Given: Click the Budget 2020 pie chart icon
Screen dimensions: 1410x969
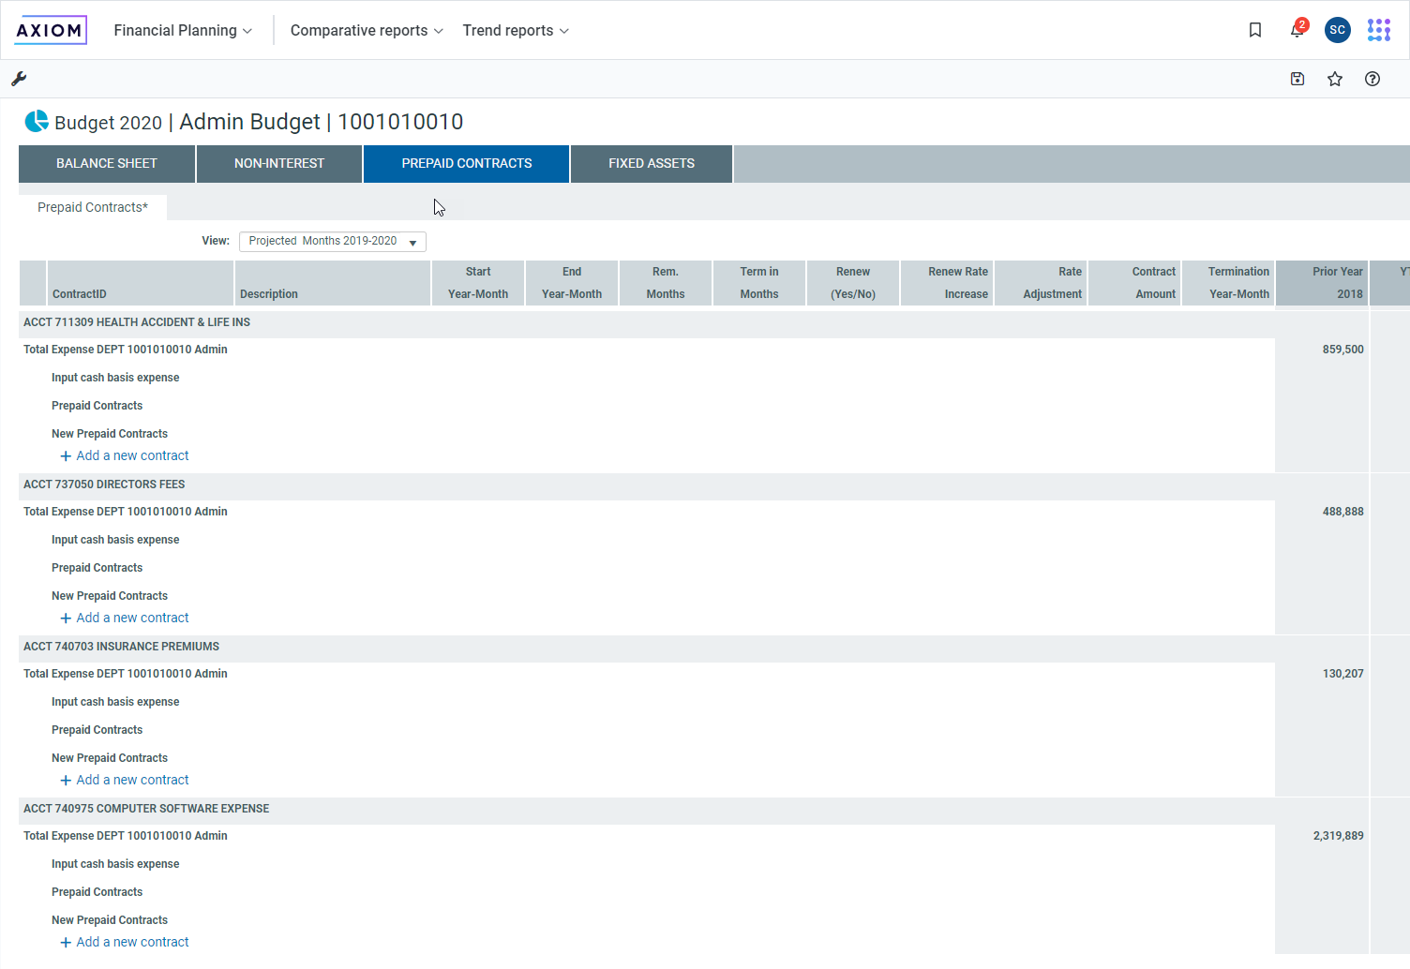Looking at the screenshot, I should coord(37,121).
